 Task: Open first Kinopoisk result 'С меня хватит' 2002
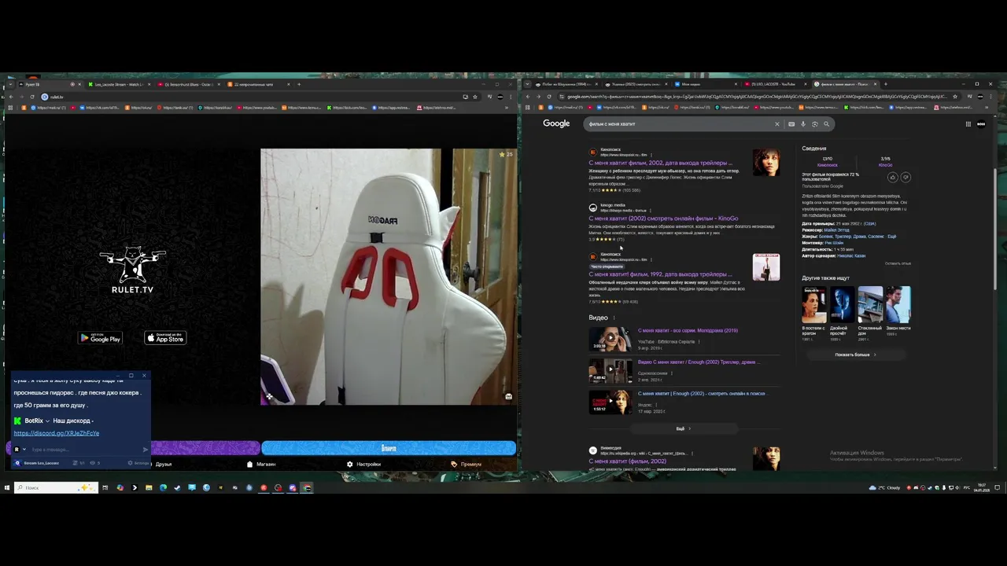[x=660, y=163]
